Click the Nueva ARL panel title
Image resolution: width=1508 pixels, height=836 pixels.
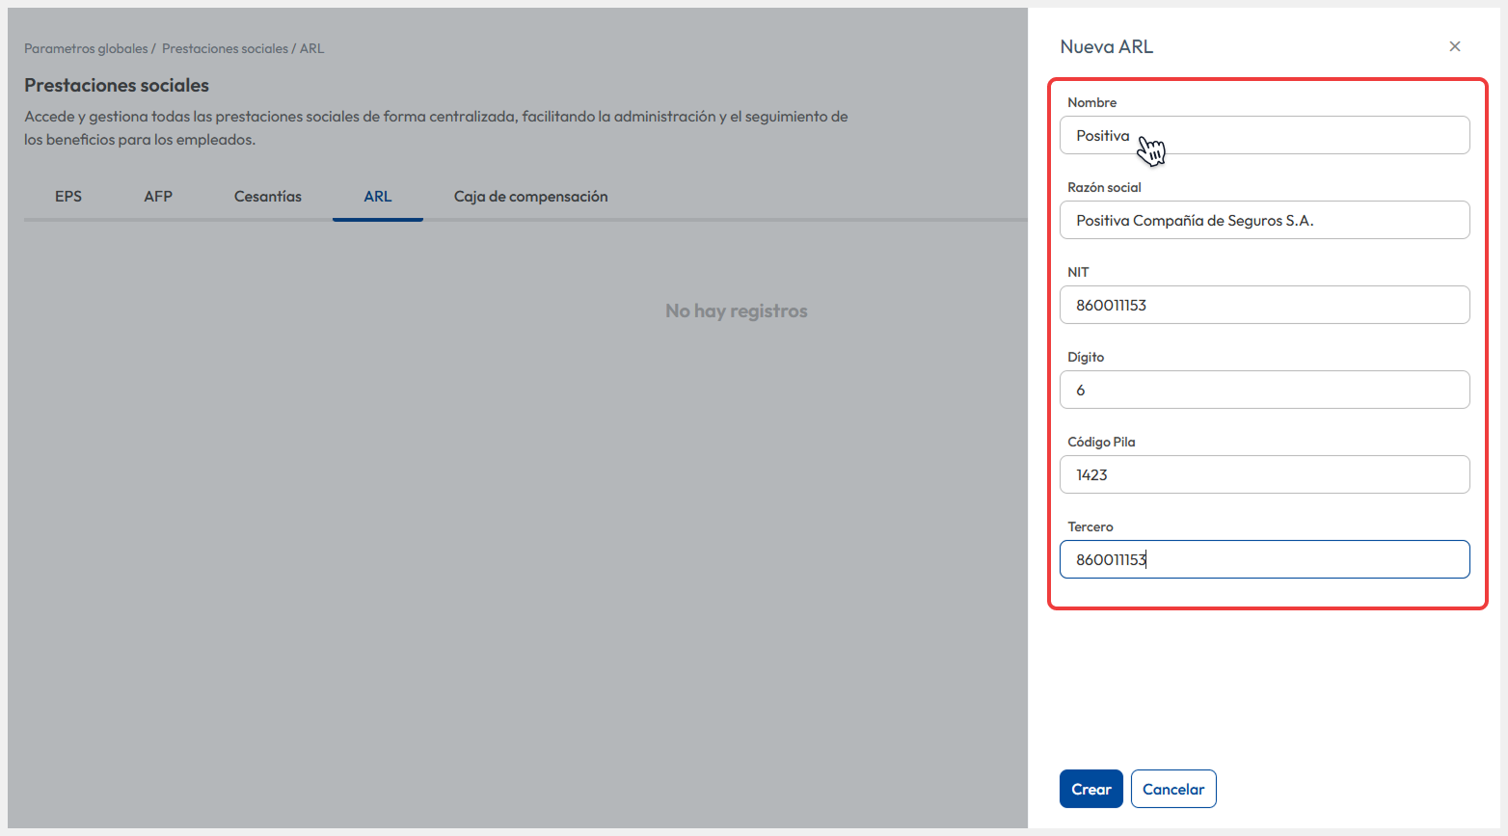(1106, 46)
